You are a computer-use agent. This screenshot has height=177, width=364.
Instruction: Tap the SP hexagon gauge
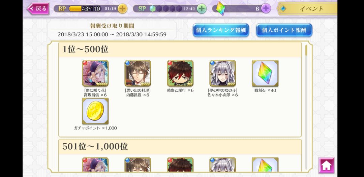click(166, 9)
